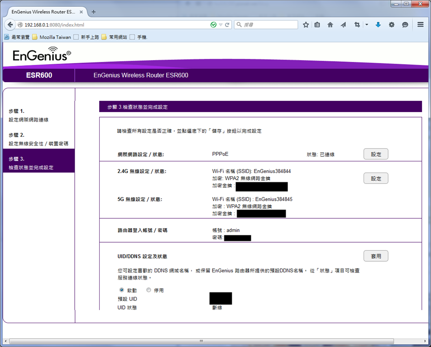The width and height of the screenshot is (431, 347).
Task: Click the EnGenius logo
Action: pyautogui.click(x=42, y=54)
